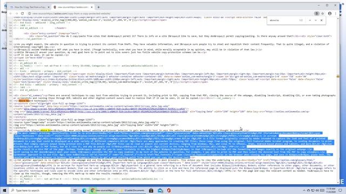
Task: Click the extension icon left of bookmark star
Action: (316, 13)
